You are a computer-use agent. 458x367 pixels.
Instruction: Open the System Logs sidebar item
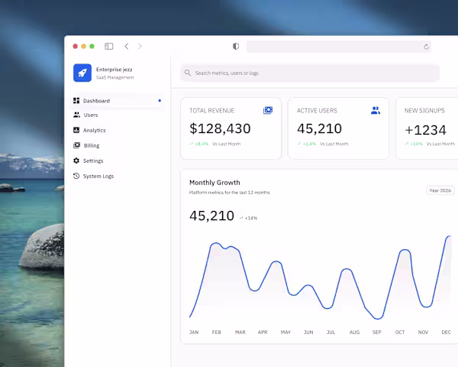(118, 176)
